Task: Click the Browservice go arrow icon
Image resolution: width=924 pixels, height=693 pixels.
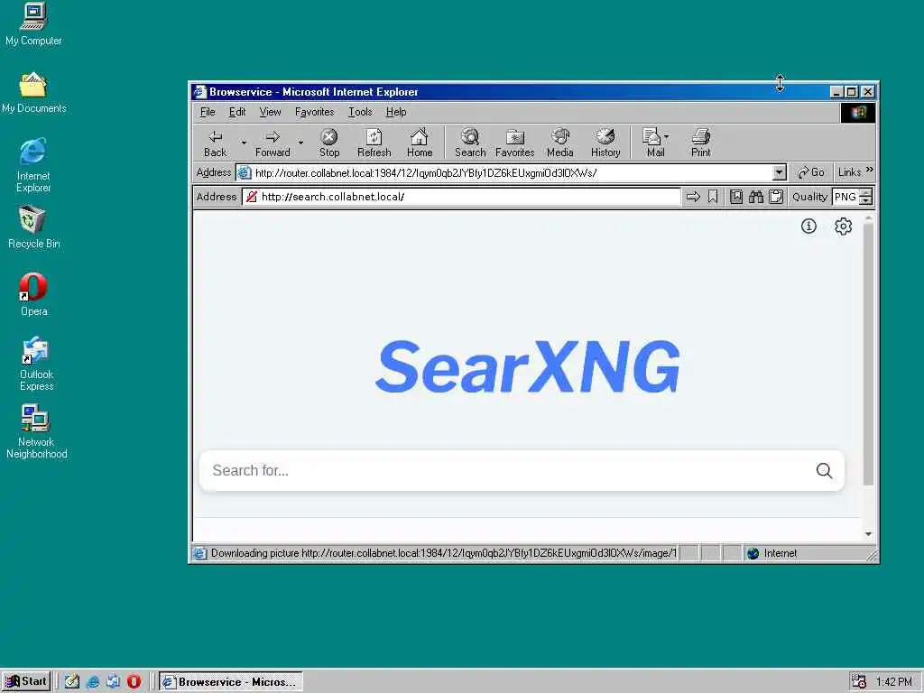Action: 693,197
